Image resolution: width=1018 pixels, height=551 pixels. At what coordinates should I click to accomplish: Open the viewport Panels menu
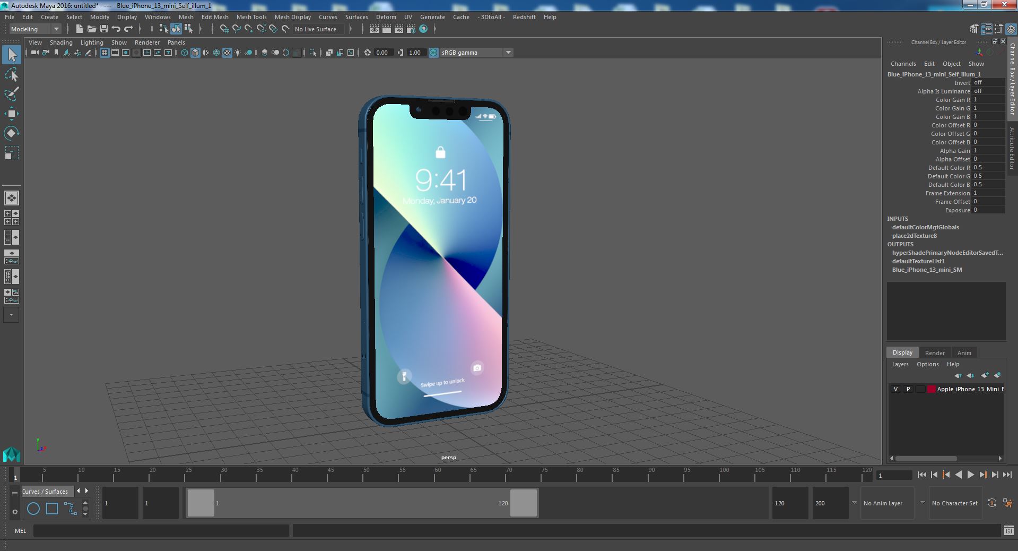click(x=176, y=42)
